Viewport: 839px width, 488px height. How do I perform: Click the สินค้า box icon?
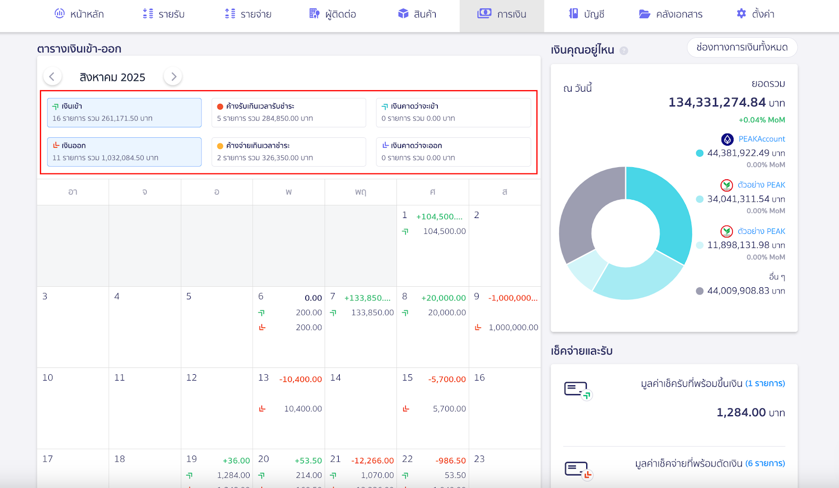point(403,14)
